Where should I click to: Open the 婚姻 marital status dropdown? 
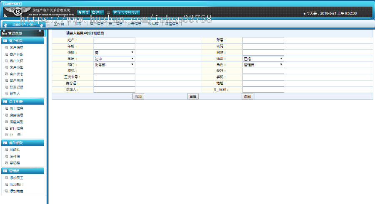pyautogui.click(x=263, y=59)
